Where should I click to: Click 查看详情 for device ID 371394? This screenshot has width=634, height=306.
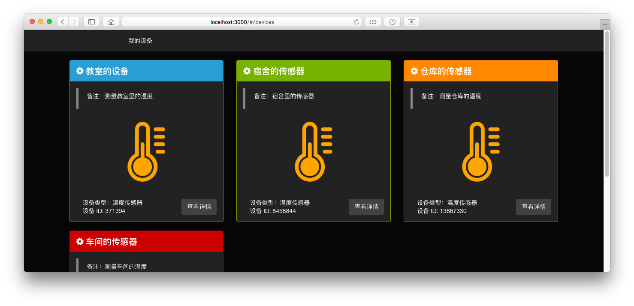click(199, 207)
